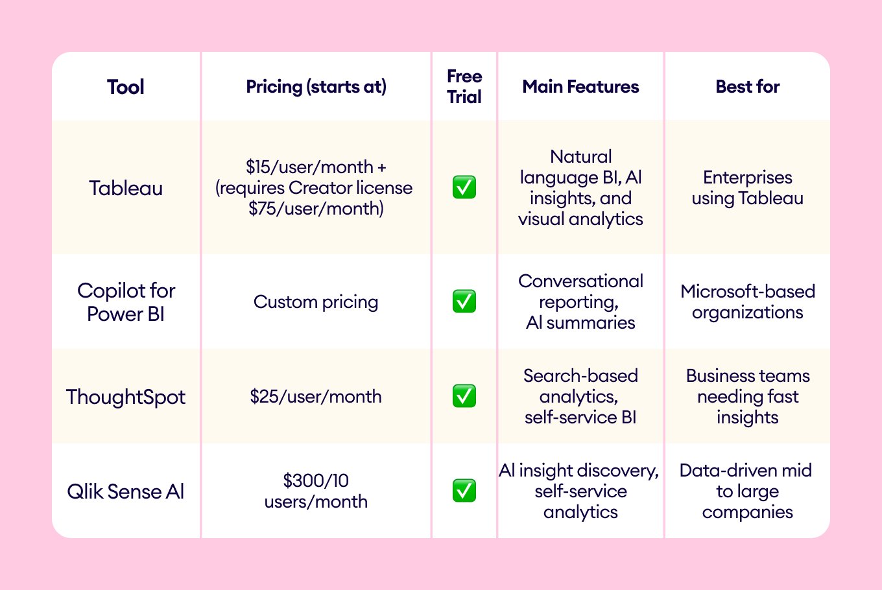Click the Main Features column header
The image size is (882, 590).
click(x=580, y=87)
